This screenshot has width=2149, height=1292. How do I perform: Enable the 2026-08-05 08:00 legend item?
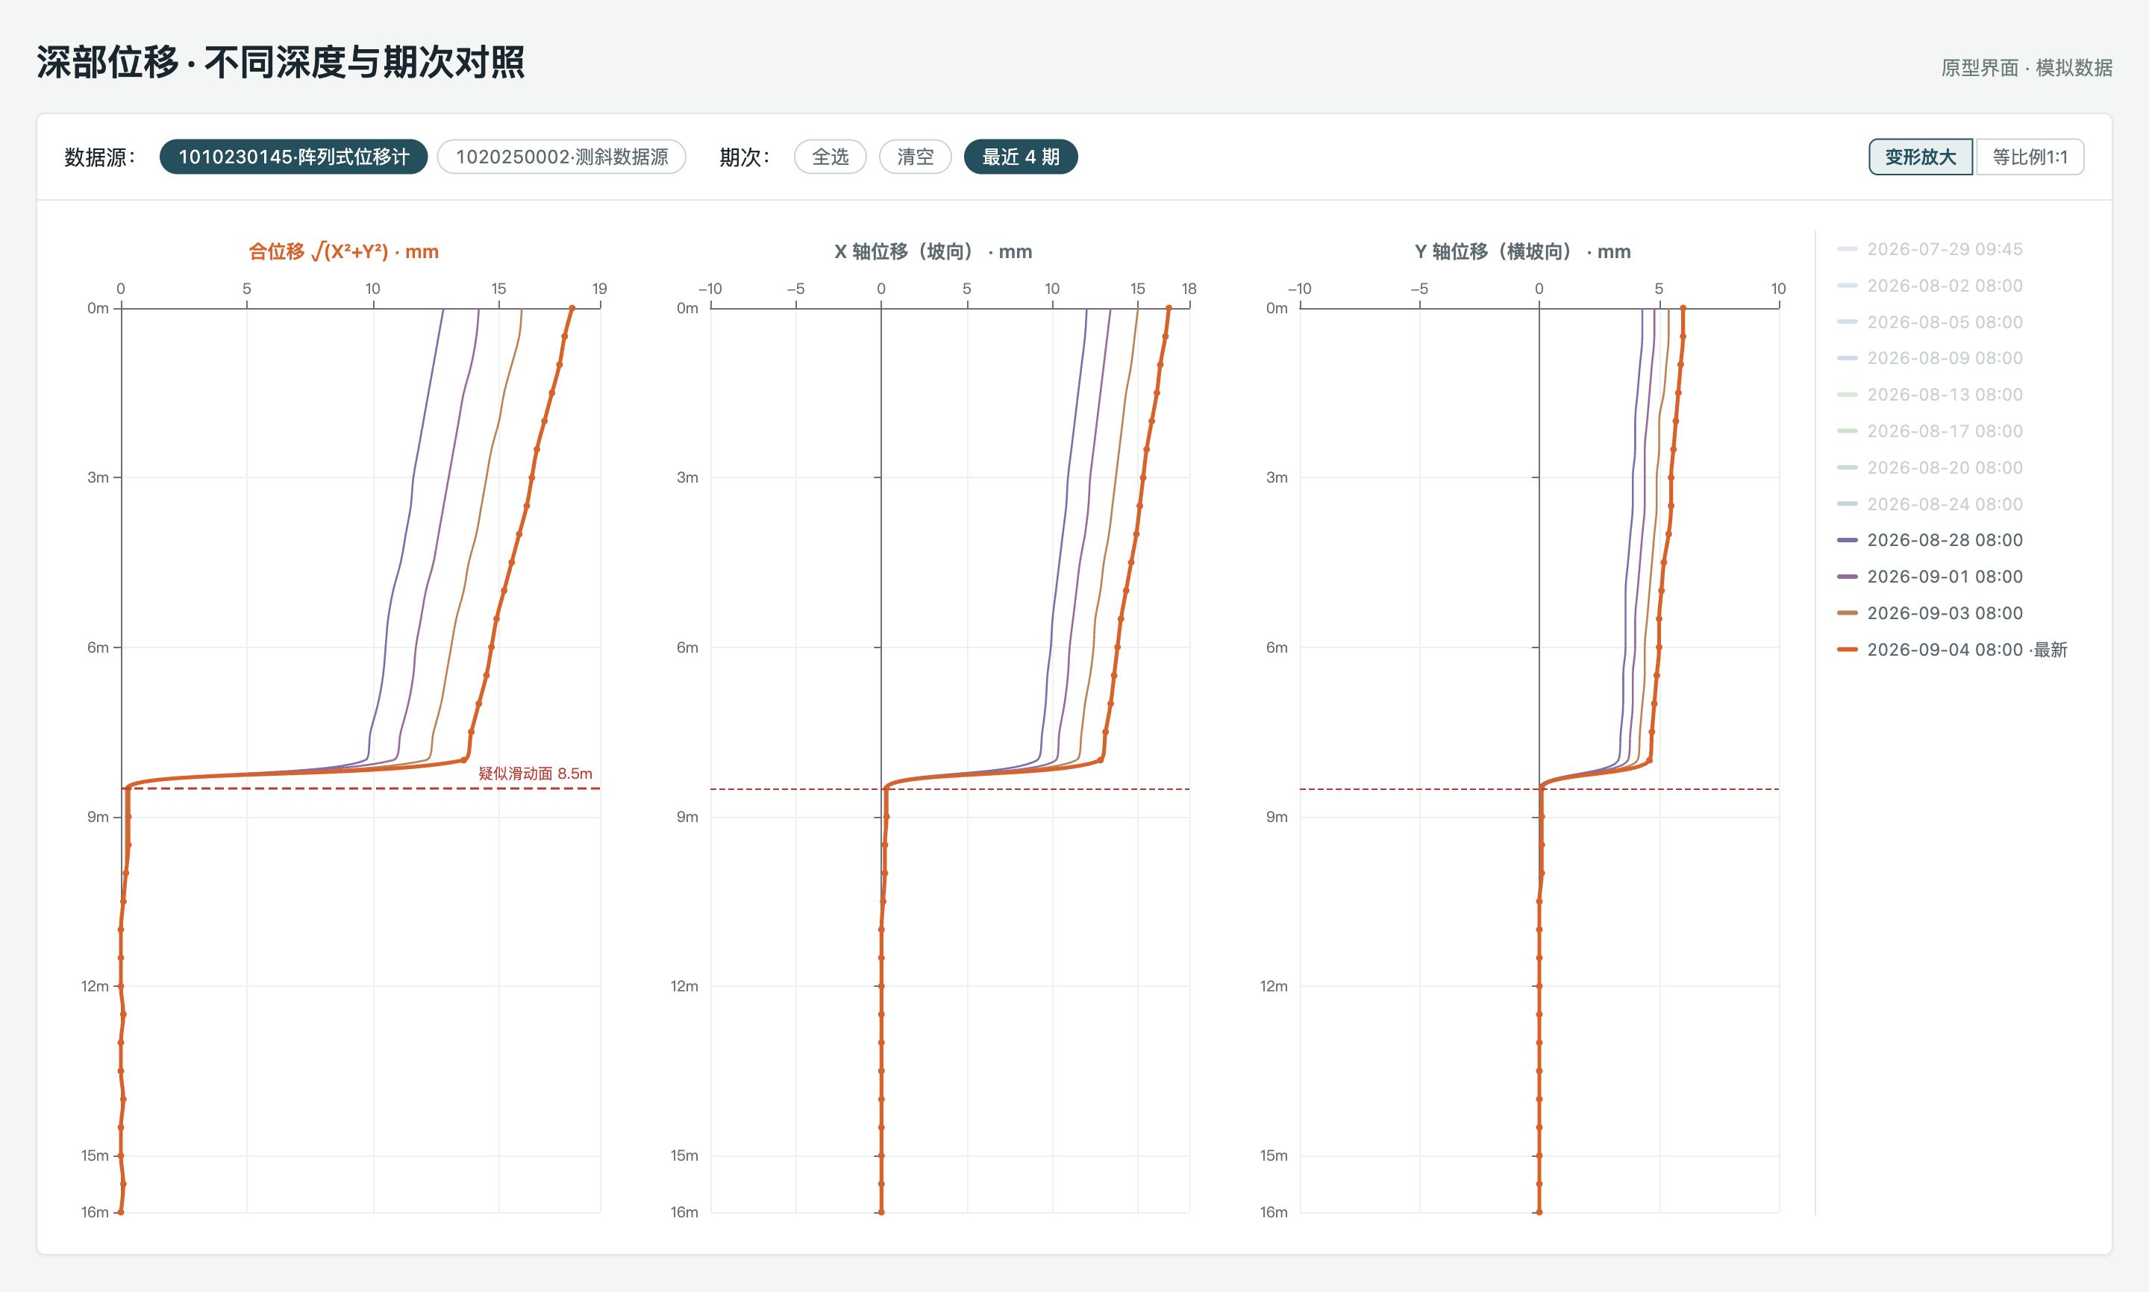tap(1930, 322)
